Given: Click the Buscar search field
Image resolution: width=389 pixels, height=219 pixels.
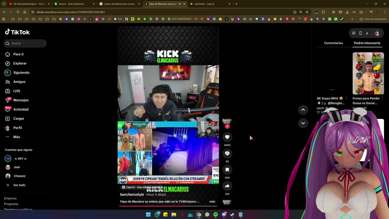Looking at the screenshot, I should pos(25,43).
